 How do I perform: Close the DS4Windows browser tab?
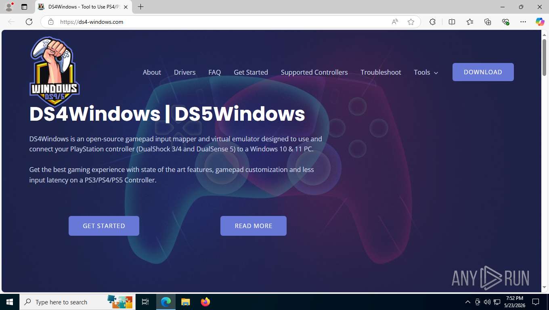(x=126, y=7)
